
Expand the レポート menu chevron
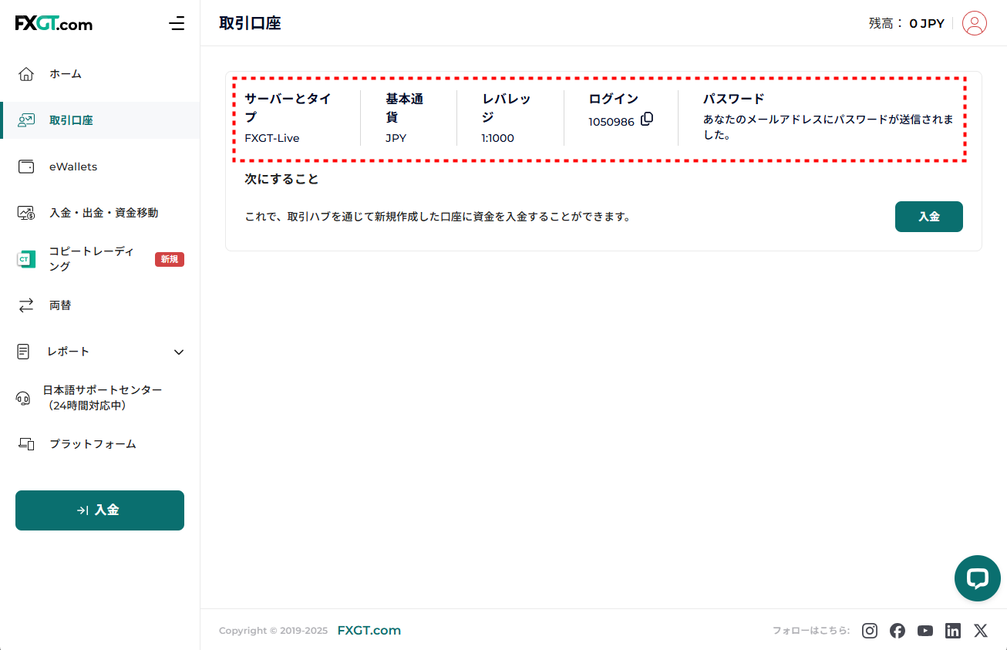(x=179, y=352)
